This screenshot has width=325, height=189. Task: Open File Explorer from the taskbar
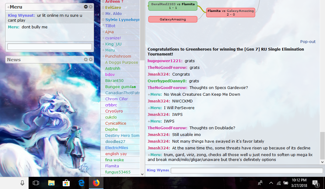51,183
